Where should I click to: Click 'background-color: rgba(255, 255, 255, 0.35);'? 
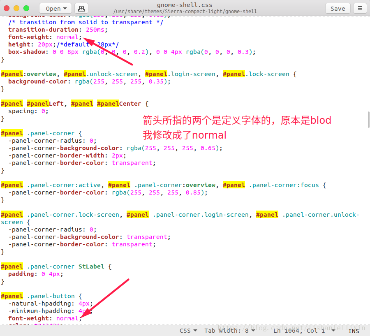[89, 81]
